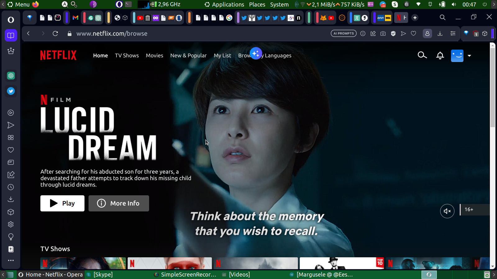This screenshot has height=279, width=497.
Task: Open AI Prompts in the address bar
Action: (x=344, y=33)
